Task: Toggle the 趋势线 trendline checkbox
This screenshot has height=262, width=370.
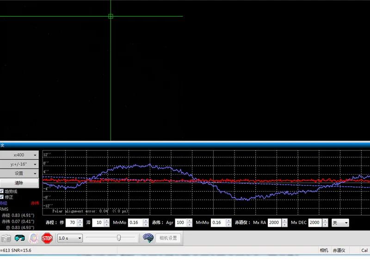Action: (x=2, y=191)
